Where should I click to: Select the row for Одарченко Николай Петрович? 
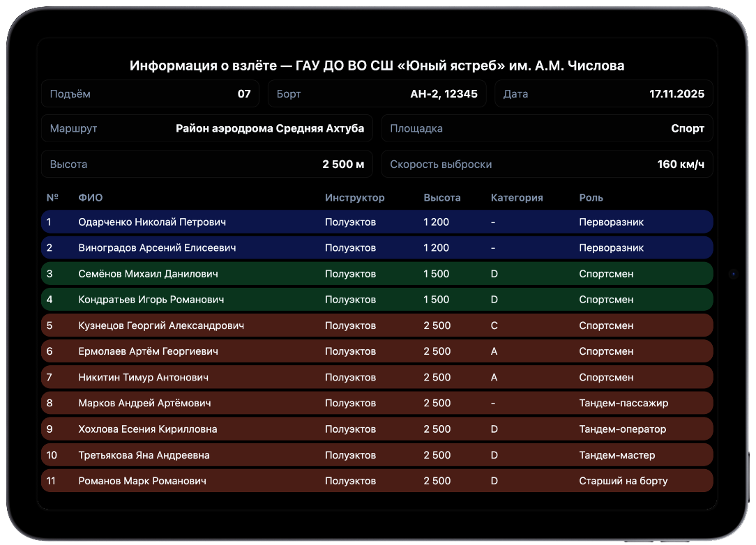(377, 222)
